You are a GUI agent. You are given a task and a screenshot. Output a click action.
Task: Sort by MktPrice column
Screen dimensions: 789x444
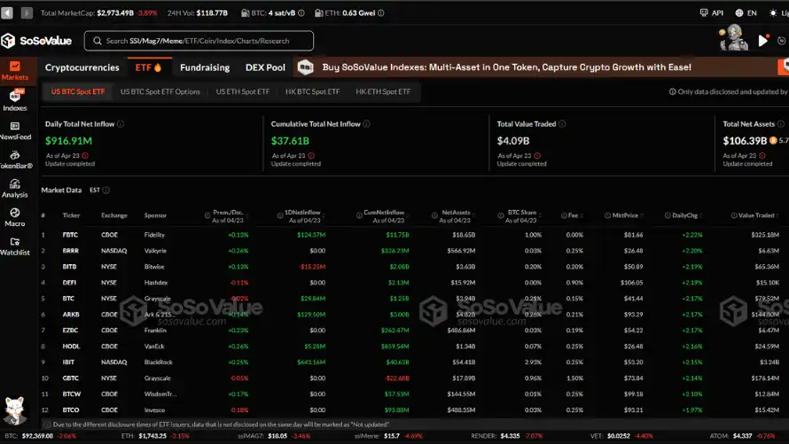624,215
